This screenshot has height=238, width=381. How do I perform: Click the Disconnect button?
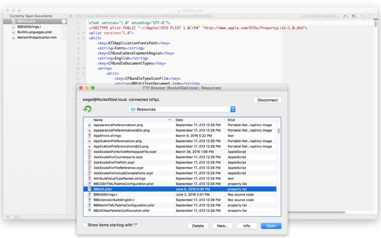coord(268,100)
